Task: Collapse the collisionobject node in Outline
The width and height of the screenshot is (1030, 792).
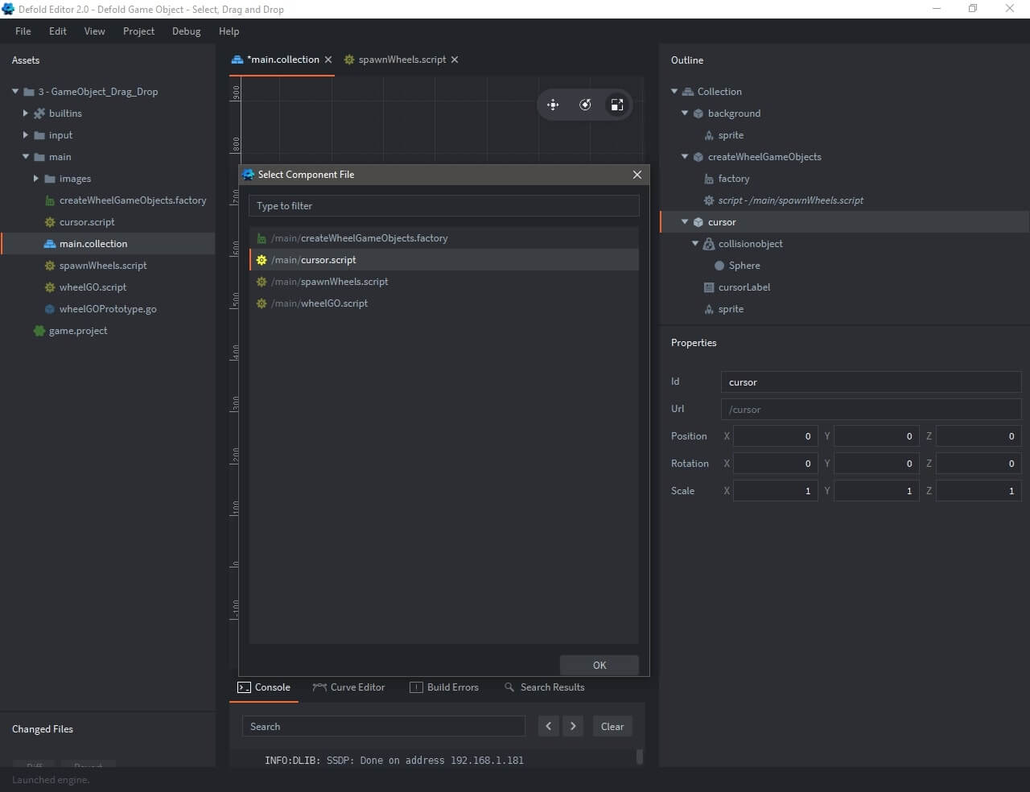Action: tap(695, 244)
